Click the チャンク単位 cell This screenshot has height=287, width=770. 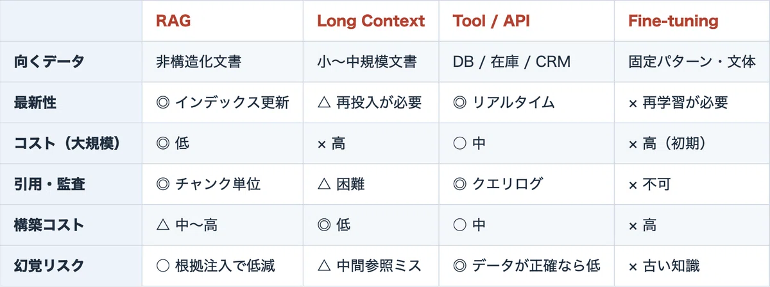pos(209,184)
